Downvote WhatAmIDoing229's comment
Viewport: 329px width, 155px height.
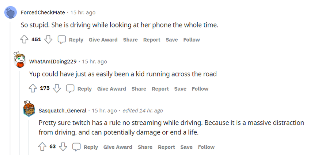57,88
